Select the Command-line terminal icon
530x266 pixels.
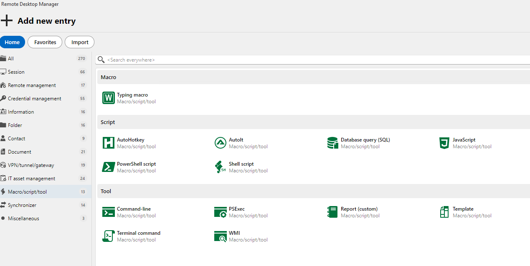point(109,212)
